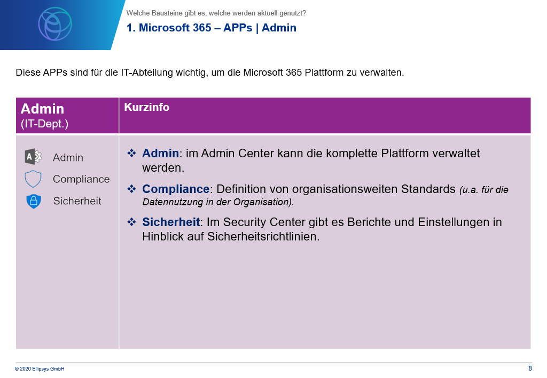
Task: Click the © 2020 Ellipsys GmbH footer
Action: click(40, 369)
